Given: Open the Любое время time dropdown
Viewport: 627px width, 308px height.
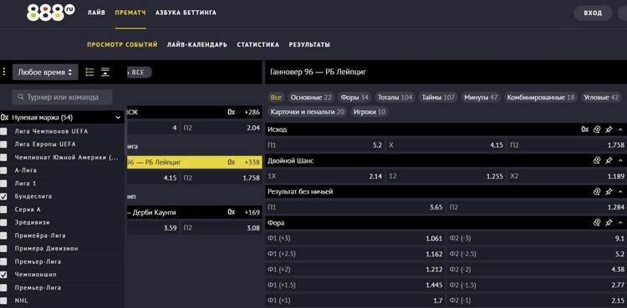Looking at the screenshot, I should tap(45, 73).
